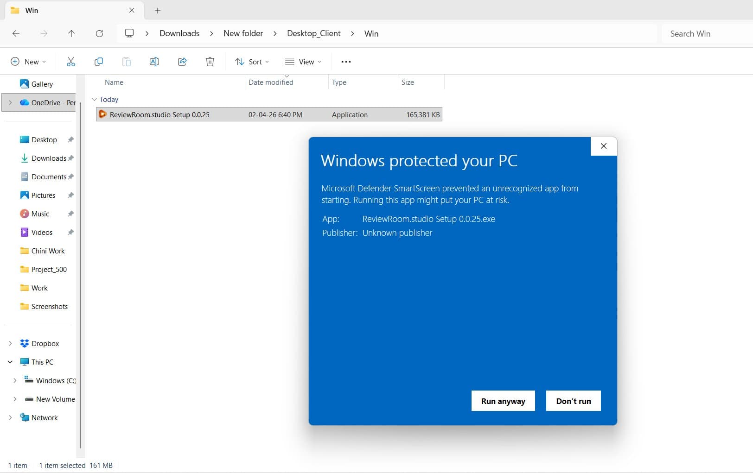Click the Delete trash can icon
This screenshot has width=753, height=473.
tap(210, 62)
